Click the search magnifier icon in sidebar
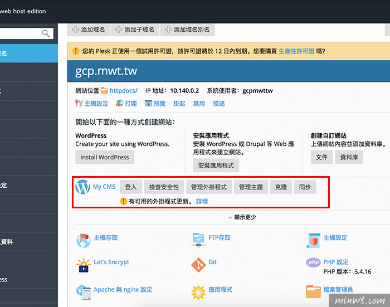The height and width of the screenshot is (307, 390). [46, 33]
